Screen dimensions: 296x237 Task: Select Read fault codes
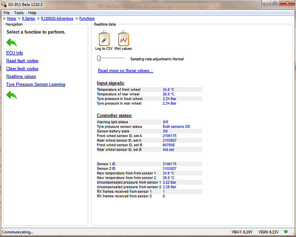22,61
